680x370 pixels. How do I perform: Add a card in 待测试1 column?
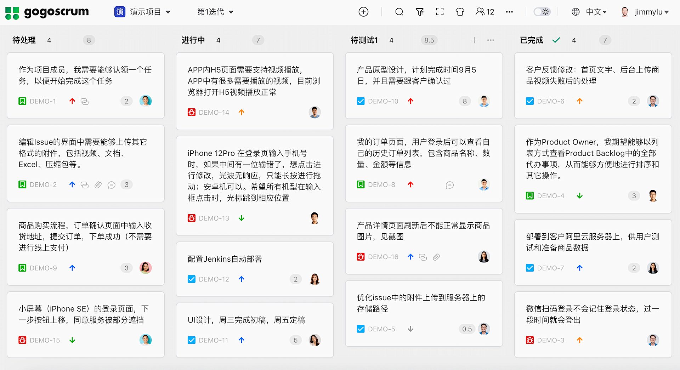[474, 40]
